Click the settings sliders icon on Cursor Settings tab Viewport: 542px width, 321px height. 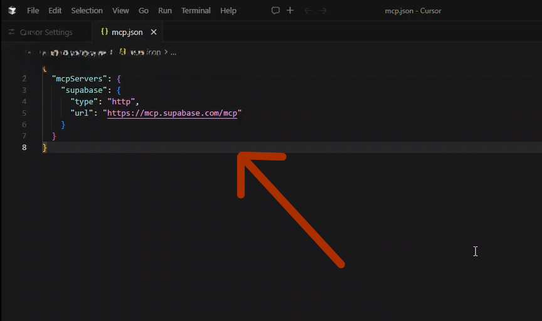(x=11, y=32)
